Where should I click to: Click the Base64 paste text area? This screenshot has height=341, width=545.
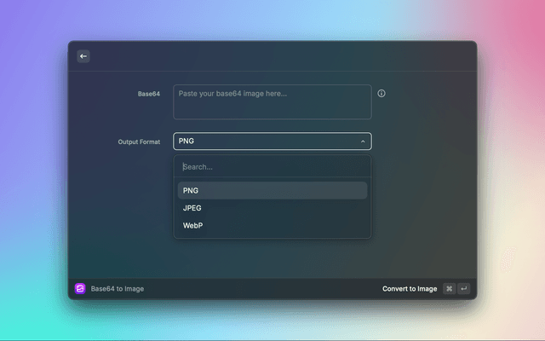272,107
